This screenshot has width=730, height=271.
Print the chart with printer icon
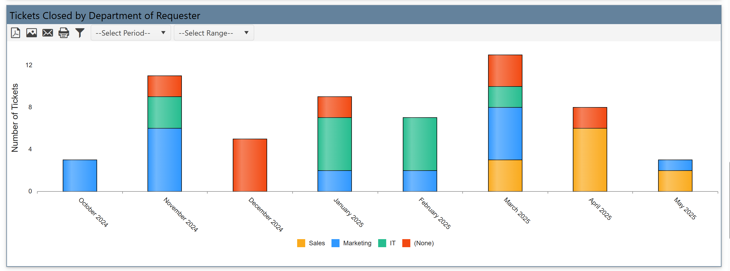[x=64, y=33]
